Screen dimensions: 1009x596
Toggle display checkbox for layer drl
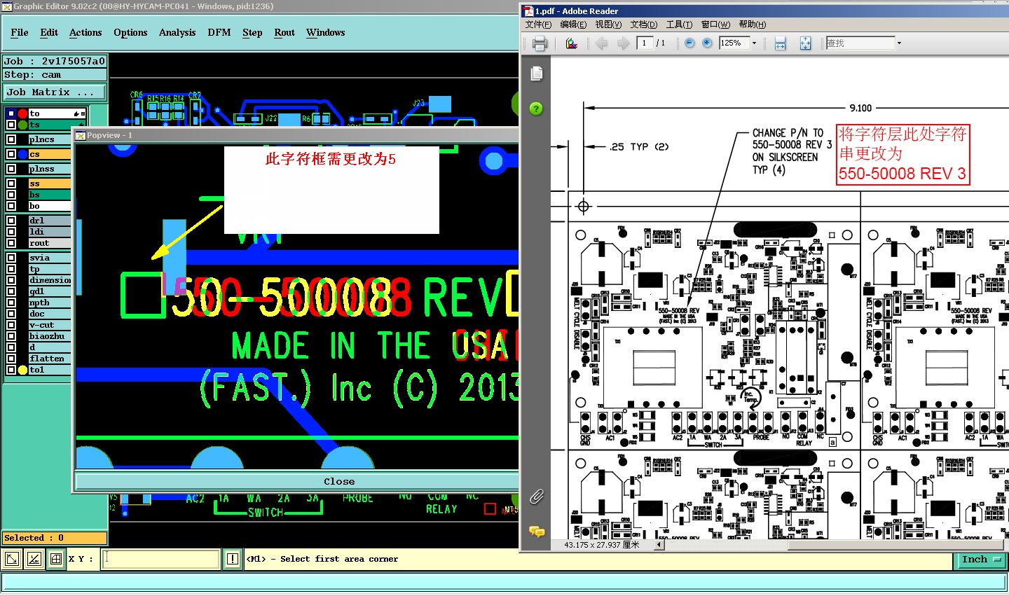(x=11, y=221)
